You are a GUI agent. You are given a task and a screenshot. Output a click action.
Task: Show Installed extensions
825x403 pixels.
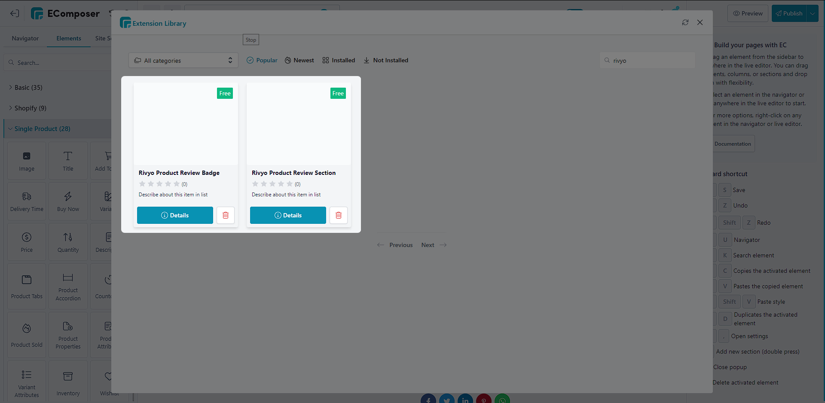339,61
